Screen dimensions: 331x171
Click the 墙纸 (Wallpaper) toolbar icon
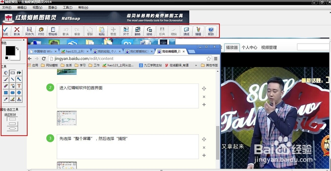186,31
